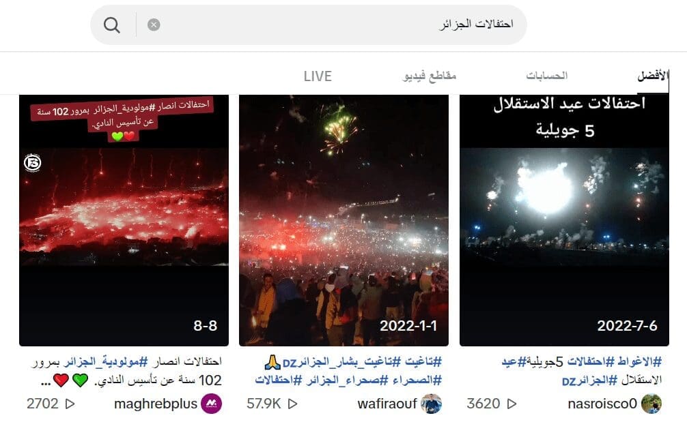687x435 pixels.
Task: Switch to the LIVE tab
Action: (318, 76)
